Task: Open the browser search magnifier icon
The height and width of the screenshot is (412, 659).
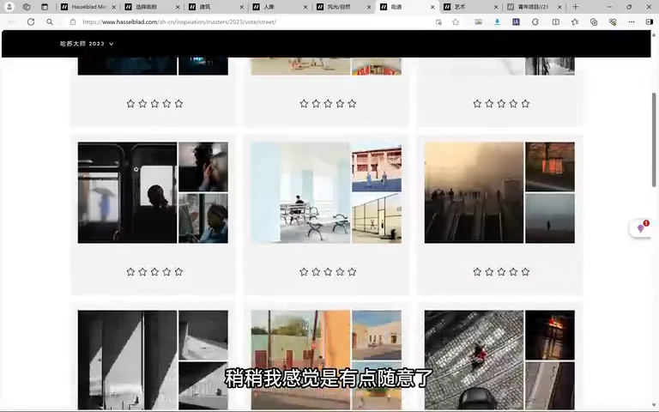Action: (50, 21)
